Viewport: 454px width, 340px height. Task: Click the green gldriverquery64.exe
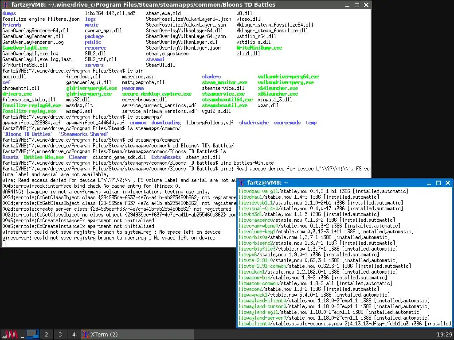tap(91, 88)
